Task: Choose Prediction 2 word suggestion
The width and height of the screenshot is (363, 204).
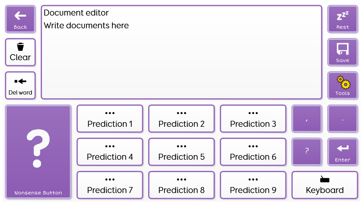Action: [181, 119]
